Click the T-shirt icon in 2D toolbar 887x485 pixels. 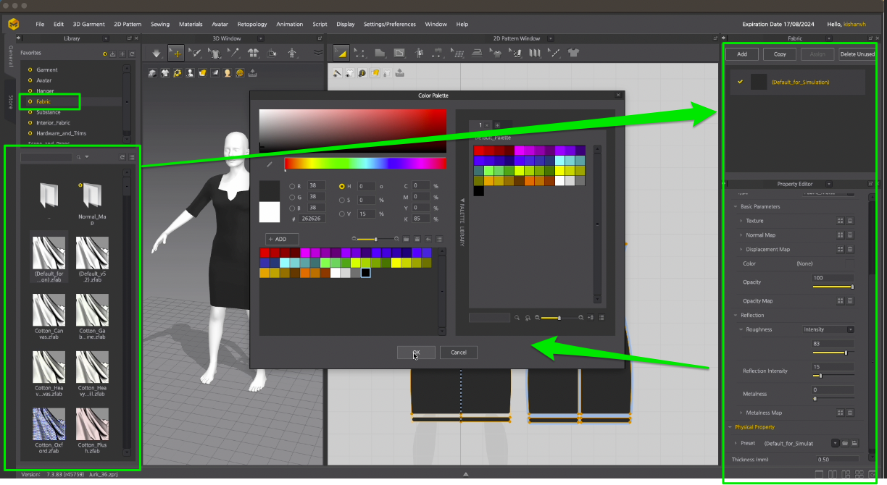[x=573, y=53]
